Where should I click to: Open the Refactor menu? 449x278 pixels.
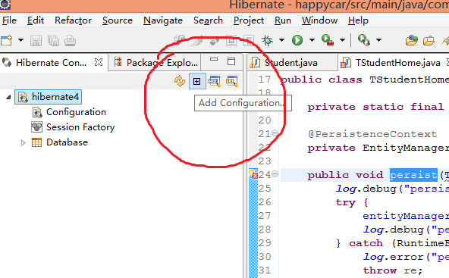73,20
